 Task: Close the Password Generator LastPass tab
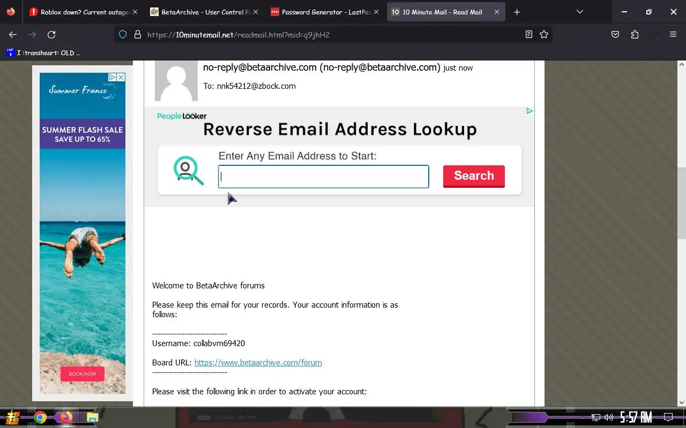(376, 12)
